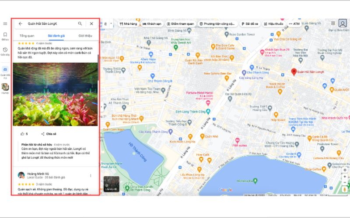
Task: Click the Lẩu Phan Láng Hạ restaurant pin
Action: click(199, 170)
